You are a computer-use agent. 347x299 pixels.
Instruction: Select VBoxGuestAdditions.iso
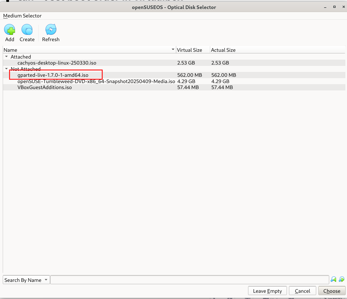[45, 87]
